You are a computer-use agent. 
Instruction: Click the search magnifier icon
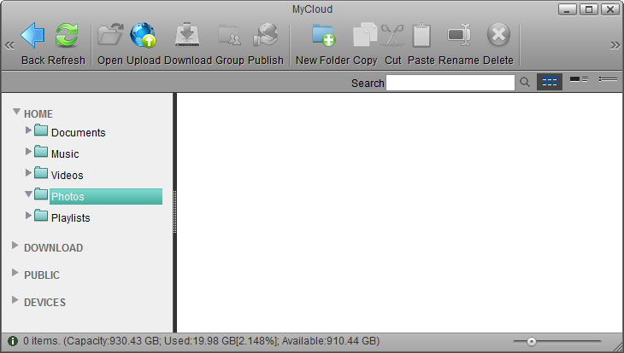pos(525,83)
